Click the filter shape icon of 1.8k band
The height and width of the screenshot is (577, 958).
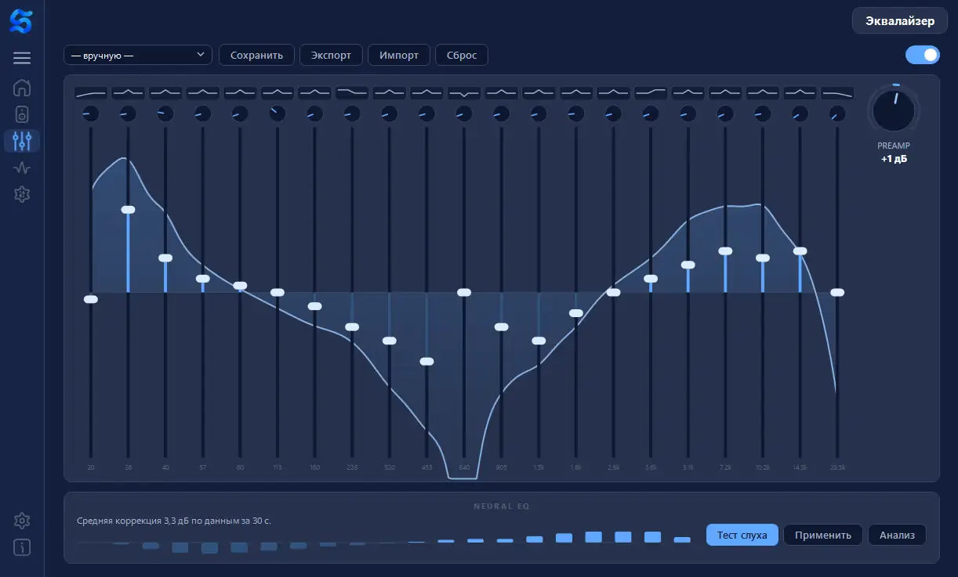pos(575,92)
